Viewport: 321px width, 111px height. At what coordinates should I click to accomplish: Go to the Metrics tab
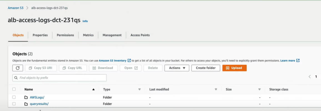[88, 35]
